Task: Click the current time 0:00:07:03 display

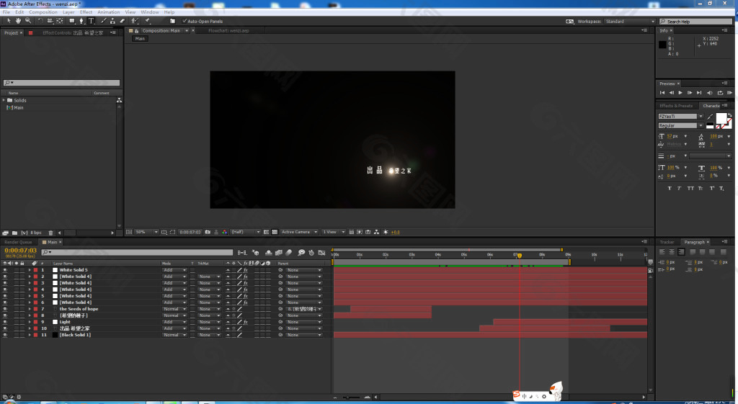Action: pyautogui.click(x=21, y=251)
